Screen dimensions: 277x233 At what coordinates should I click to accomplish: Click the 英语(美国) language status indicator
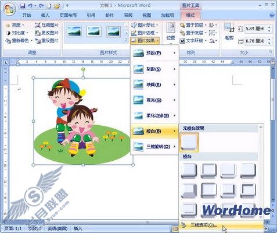tap(57, 228)
